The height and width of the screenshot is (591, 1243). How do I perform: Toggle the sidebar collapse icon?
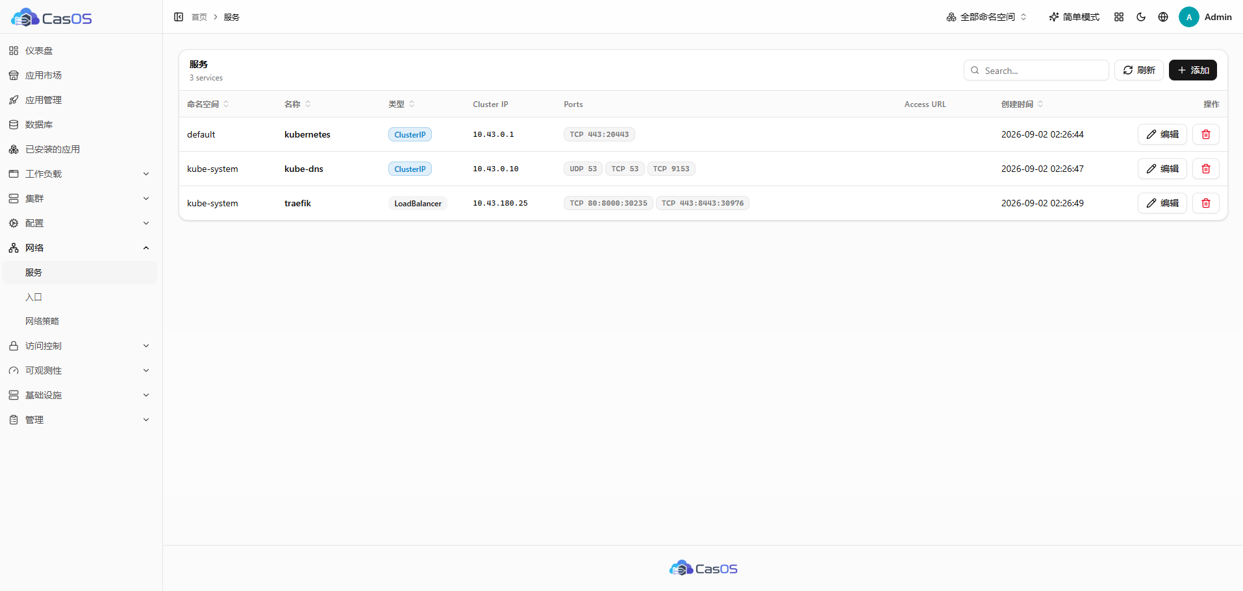coord(179,17)
